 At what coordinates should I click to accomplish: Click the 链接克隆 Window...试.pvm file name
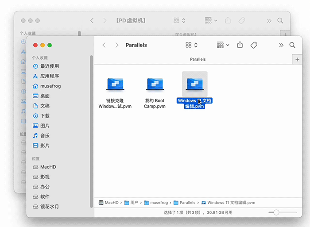point(115,104)
